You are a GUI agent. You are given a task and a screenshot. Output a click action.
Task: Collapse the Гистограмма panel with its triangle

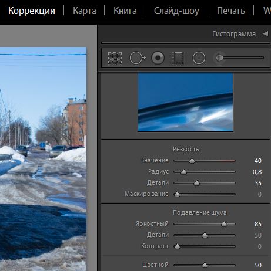tap(265, 33)
